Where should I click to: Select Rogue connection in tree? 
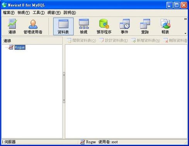pos(20,48)
